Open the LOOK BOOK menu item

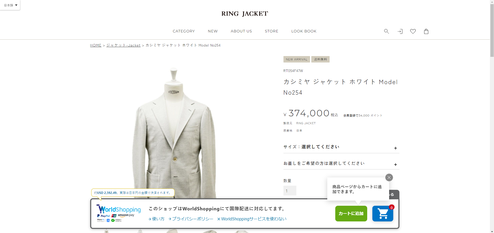click(304, 31)
